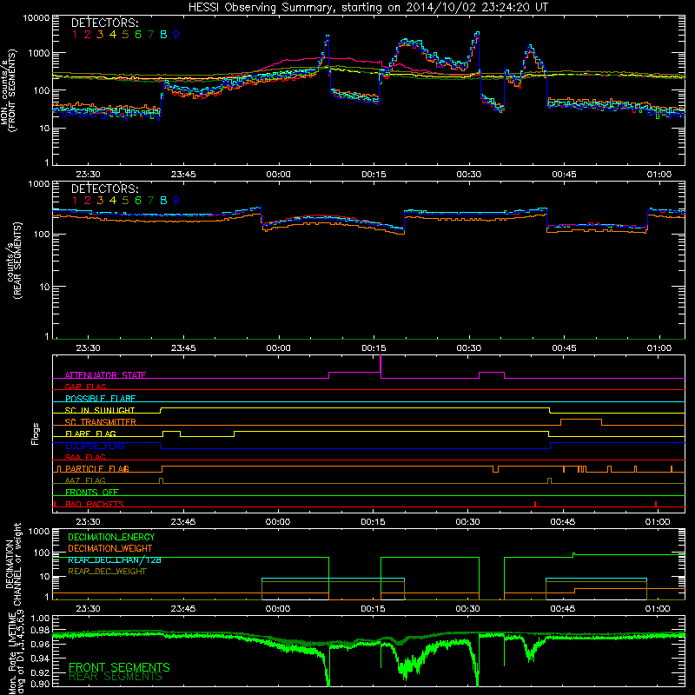Click the DECIMATION CHANNEL or weight axis title

point(13,564)
